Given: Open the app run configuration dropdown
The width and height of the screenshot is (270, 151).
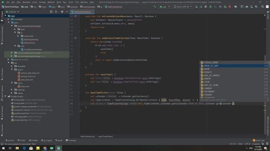Looking at the screenshot, I should 165,7.
